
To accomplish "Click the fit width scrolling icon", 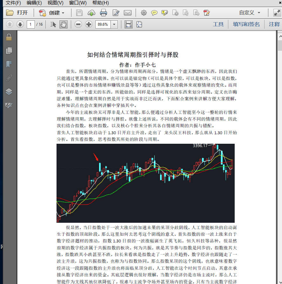I will [129, 24].
